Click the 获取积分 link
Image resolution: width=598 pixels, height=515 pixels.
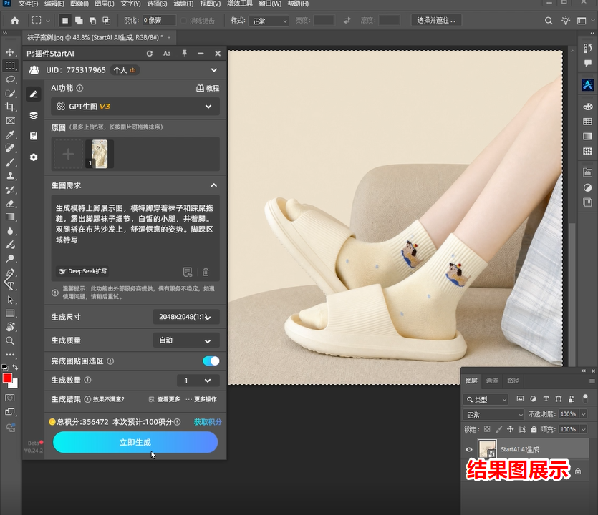coord(208,422)
